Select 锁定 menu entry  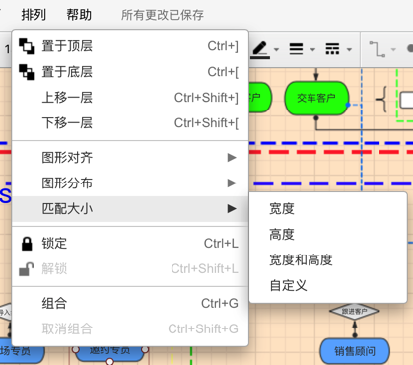(x=130, y=244)
